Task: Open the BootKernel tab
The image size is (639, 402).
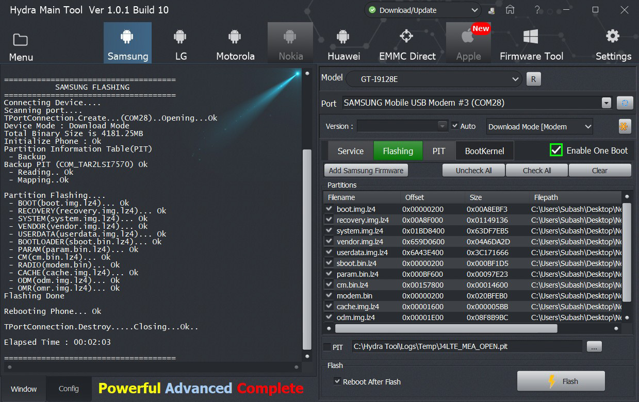Action: point(484,151)
